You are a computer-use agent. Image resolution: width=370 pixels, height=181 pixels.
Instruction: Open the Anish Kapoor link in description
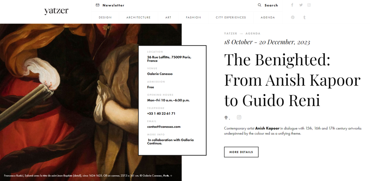[267, 128]
